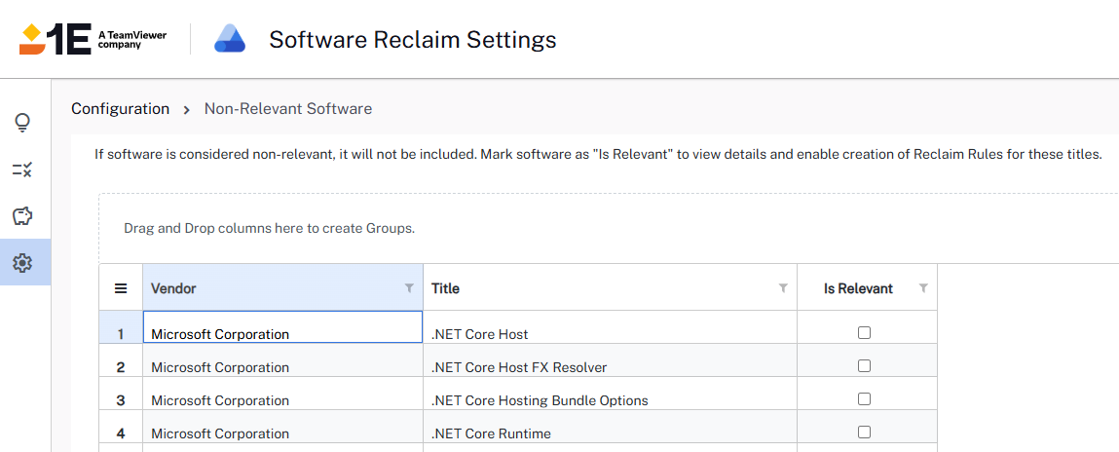Screen dimensions: 1119x452
Task: Select the settings gear sidebar icon
Action: [x=22, y=262]
